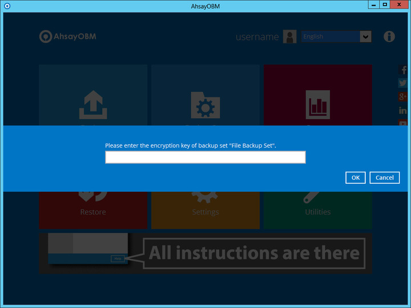Screen dimensions: 411x308
Task: Click the user profile avatar icon
Action: (289, 37)
